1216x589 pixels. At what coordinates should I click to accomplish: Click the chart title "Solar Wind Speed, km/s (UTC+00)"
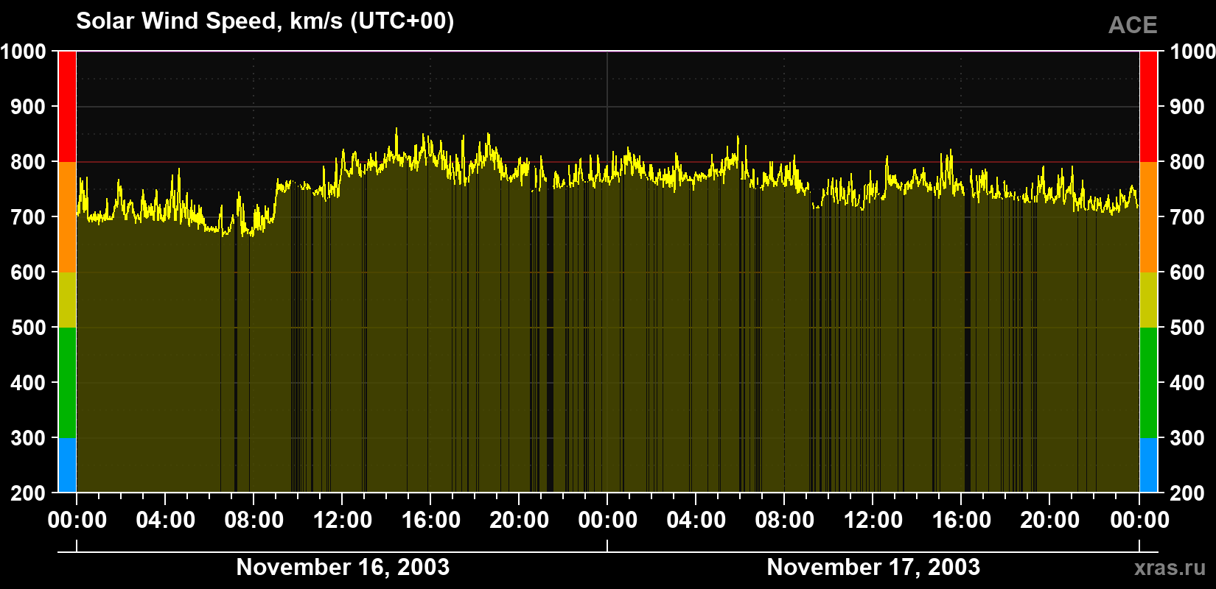pyautogui.click(x=265, y=21)
